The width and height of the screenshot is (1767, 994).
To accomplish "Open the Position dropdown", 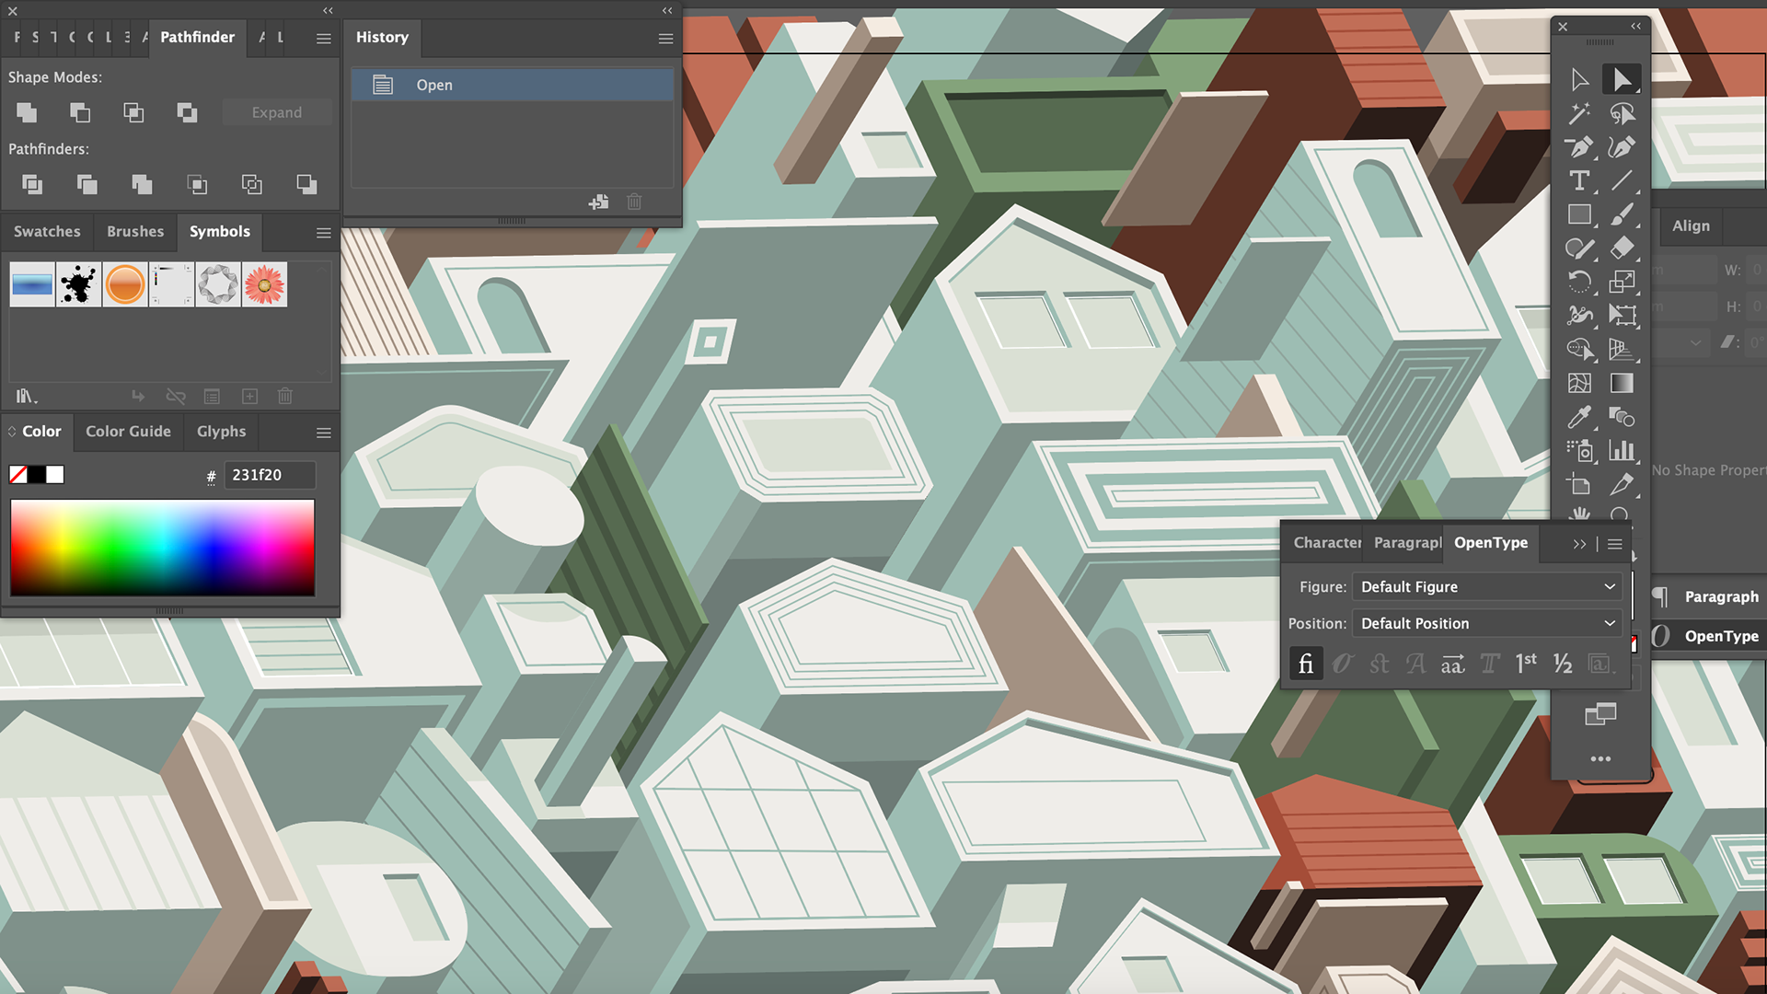I will [1487, 624].
